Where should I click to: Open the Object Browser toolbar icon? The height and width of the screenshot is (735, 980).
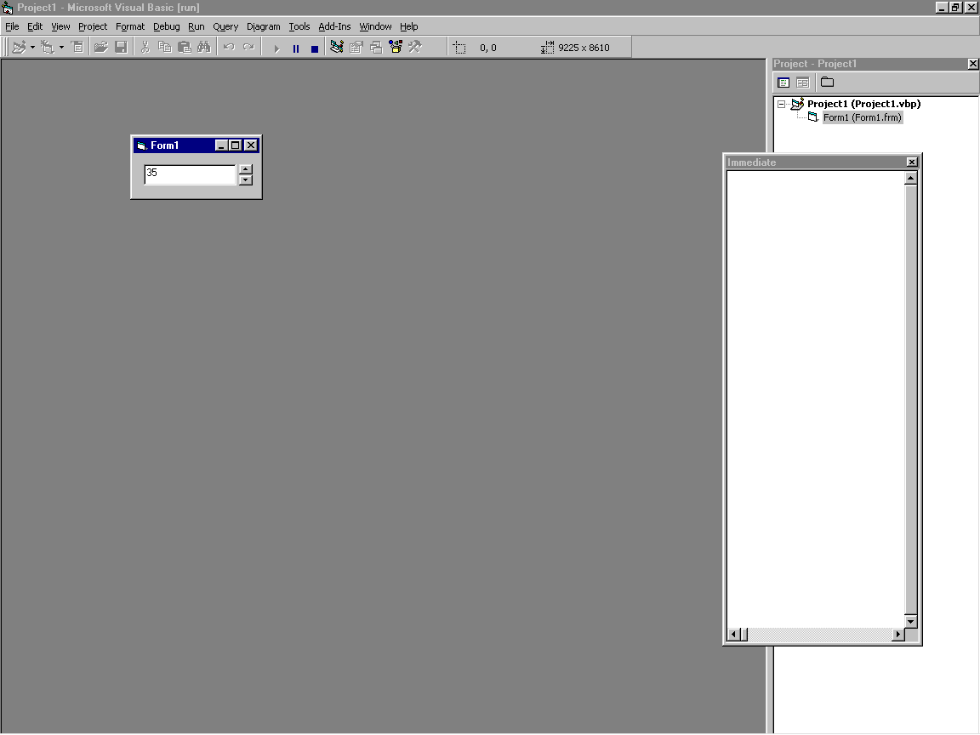tap(396, 48)
